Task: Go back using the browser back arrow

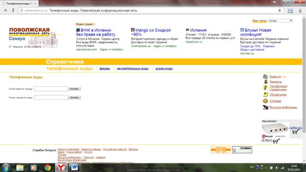Action: [x=6, y=10]
